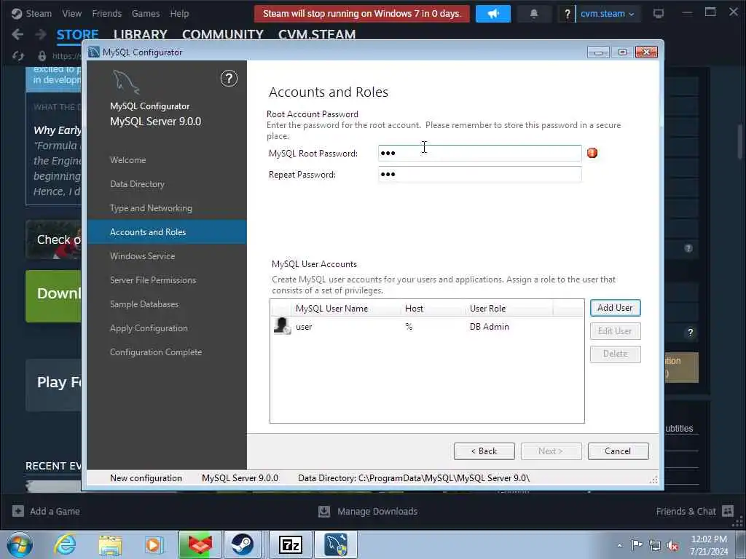Launch Internet Explorer from taskbar
Viewport: 746px width, 559px height.
click(65, 544)
